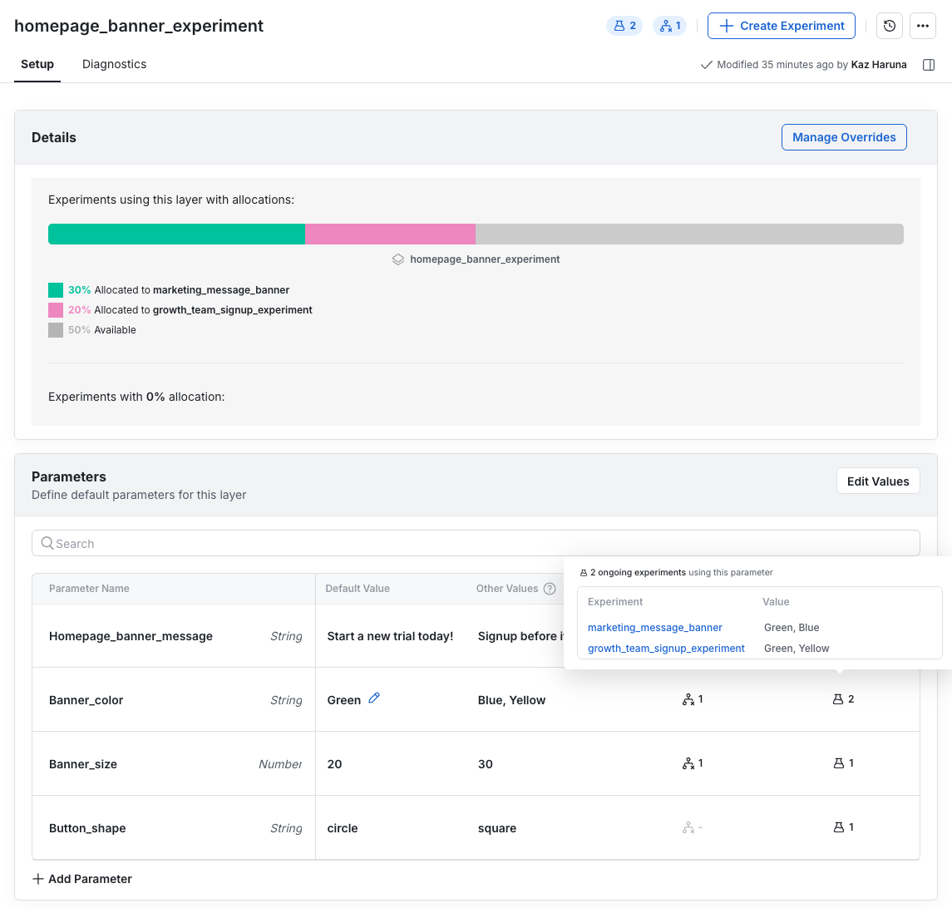This screenshot has height=908, width=952.
Task: Click Add Parameter
Action: pyautogui.click(x=82, y=879)
